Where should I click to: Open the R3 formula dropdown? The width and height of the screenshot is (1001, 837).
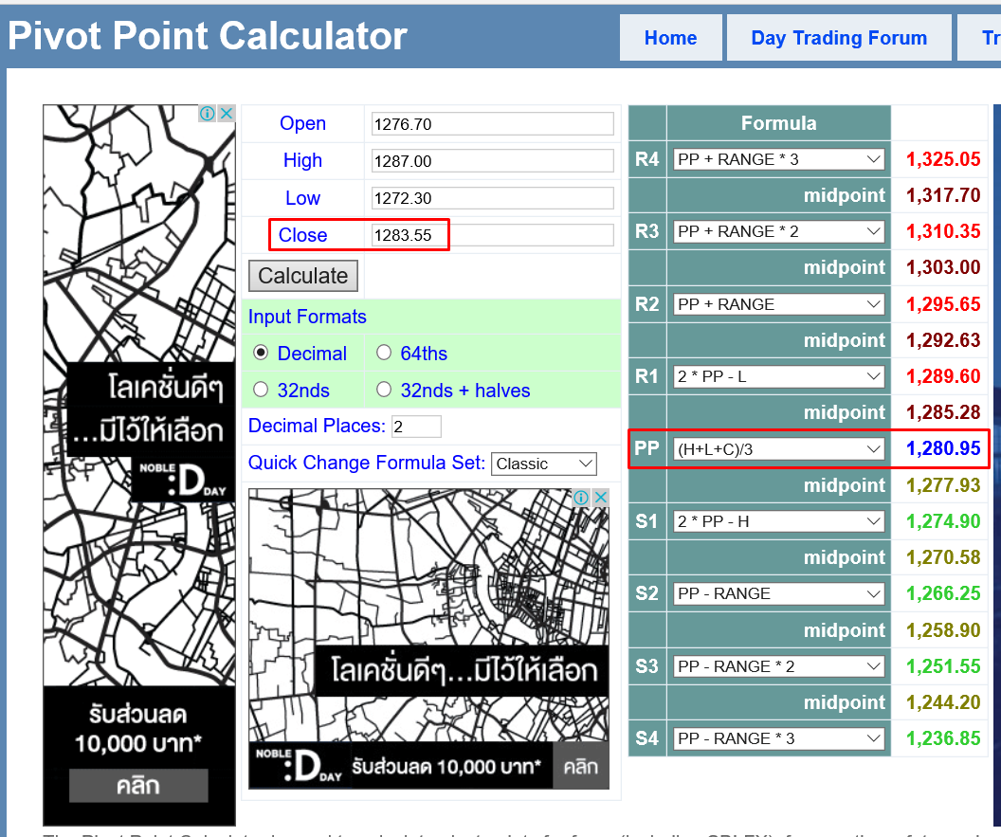[x=779, y=231]
